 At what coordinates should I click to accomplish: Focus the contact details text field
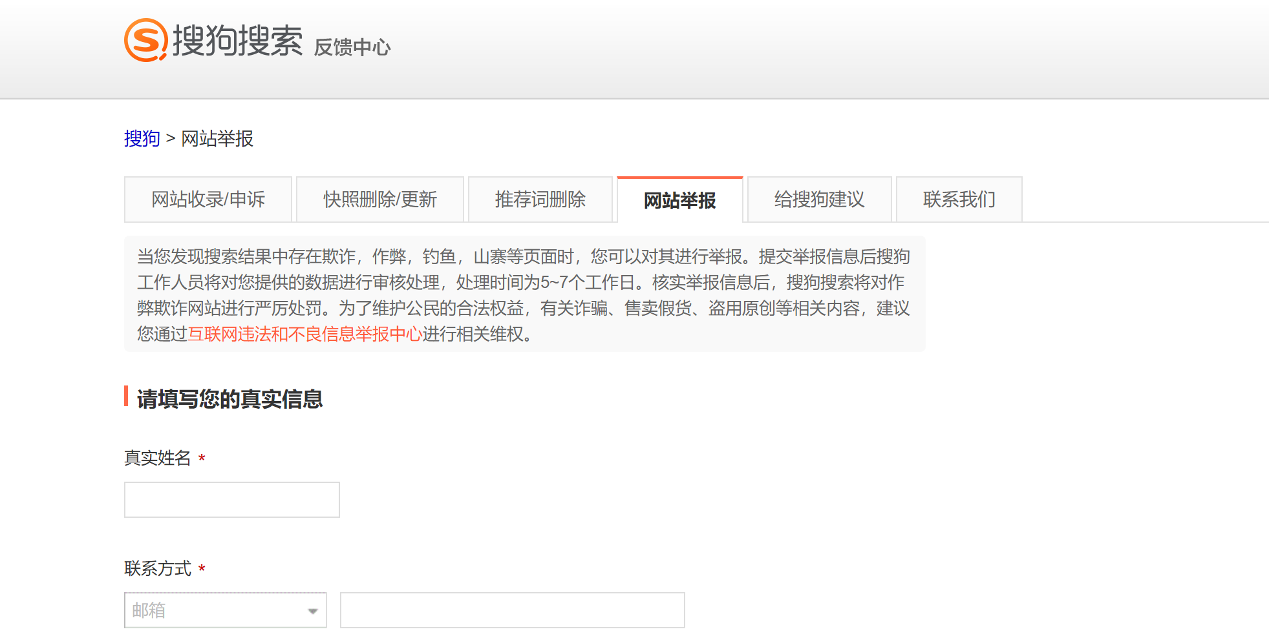(x=512, y=610)
